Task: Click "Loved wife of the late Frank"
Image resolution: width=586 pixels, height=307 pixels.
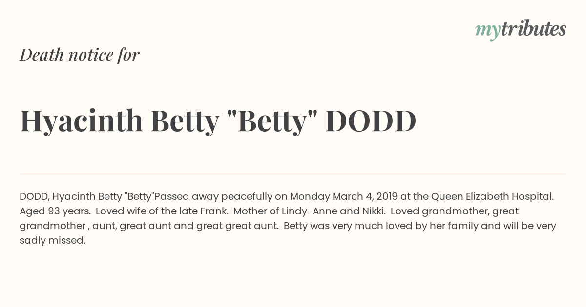Action: [162, 211]
